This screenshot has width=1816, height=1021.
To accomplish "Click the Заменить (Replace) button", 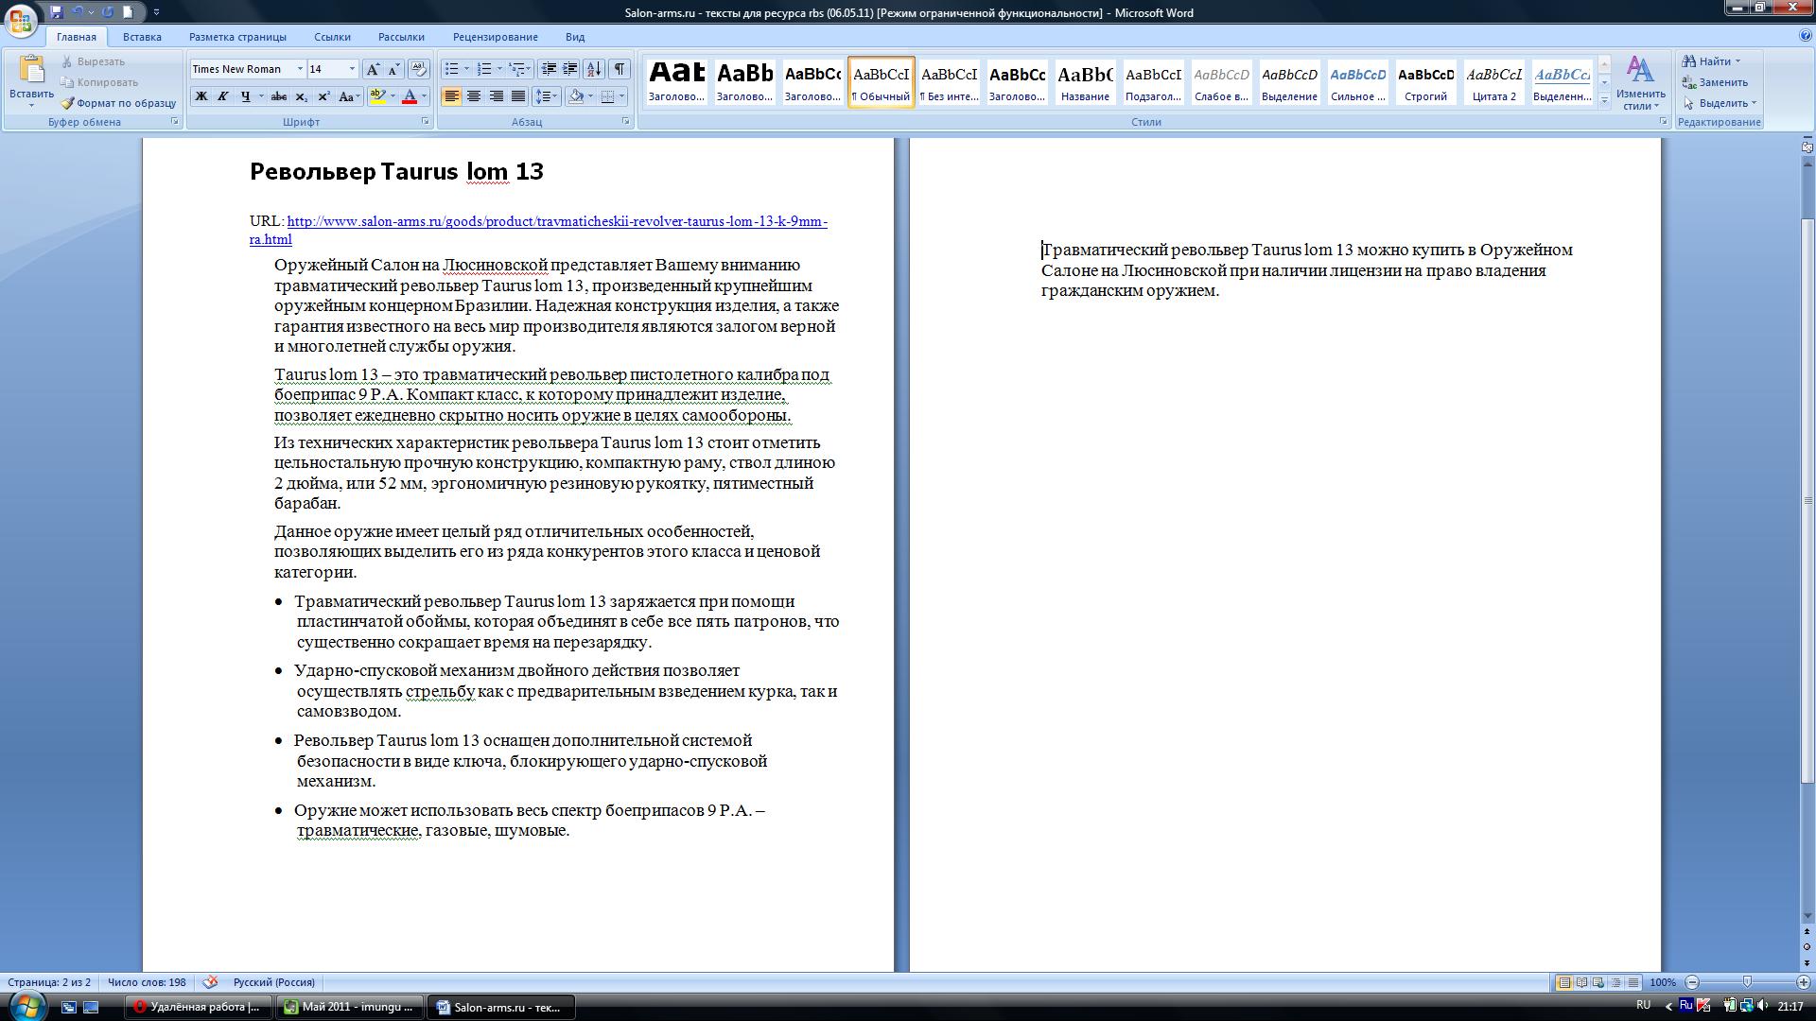I will [x=1721, y=82].
